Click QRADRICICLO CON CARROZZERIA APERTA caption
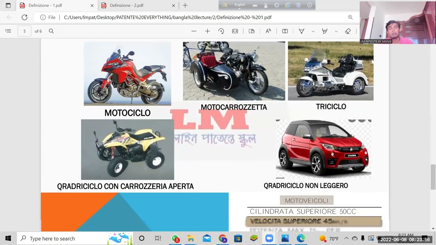Viewport: 436px width, 245px height. click(125, 186)
